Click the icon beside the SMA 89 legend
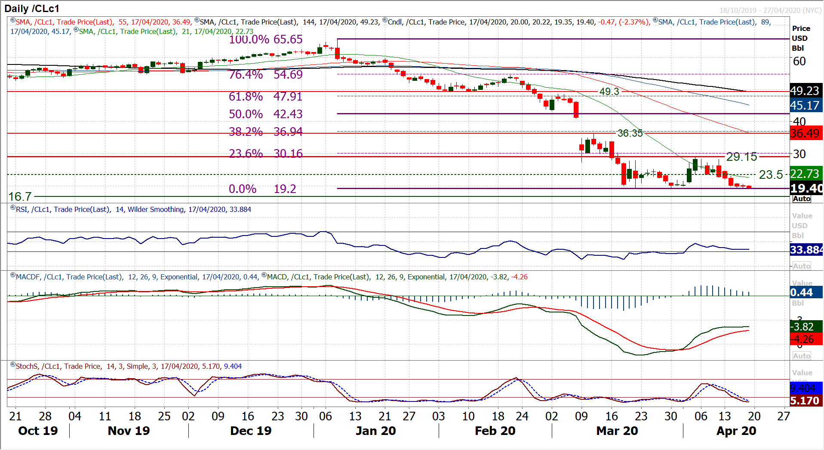The width and height of the screenshot is (824, 450). click(655, 20)
